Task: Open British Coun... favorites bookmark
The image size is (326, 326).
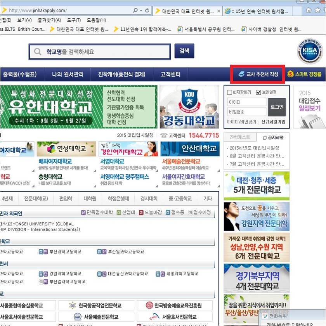Action: [31, 29]
